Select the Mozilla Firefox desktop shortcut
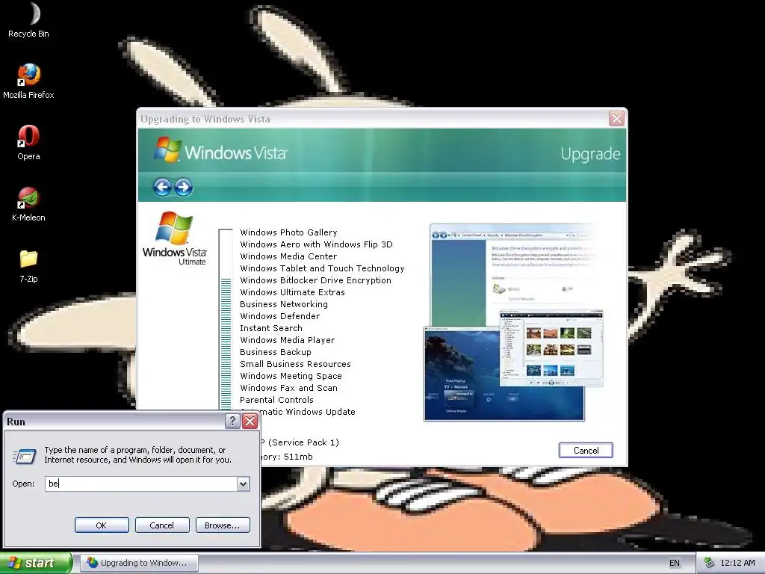Image resolution: width=765 pixels, height=574 pixels. coord(29,81)
